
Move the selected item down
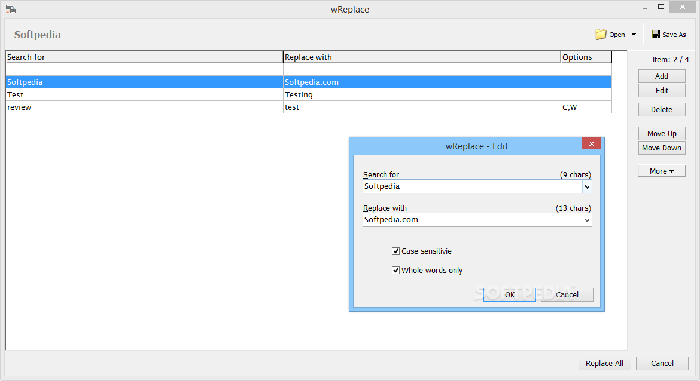click(662, 148)
